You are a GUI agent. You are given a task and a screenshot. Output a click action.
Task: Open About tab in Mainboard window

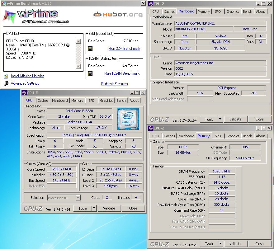click(261, 12)
